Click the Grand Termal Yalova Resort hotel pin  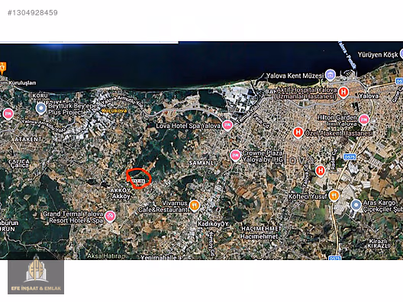click(x=110, y=217)
